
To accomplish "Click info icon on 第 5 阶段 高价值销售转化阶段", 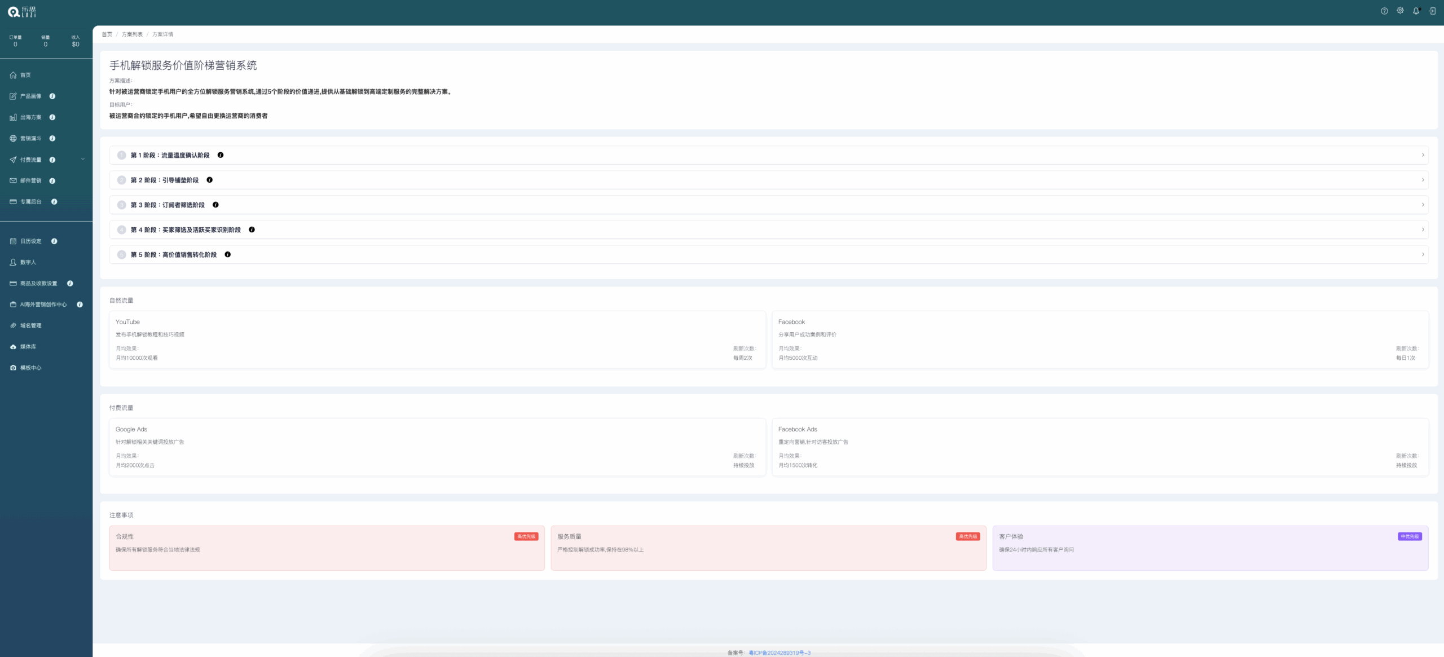I will coord(228,254).
